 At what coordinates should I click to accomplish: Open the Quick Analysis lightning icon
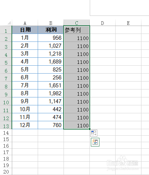point(95,142)
